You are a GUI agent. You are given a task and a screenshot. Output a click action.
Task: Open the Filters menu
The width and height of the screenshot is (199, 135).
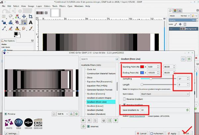(62, 6)
